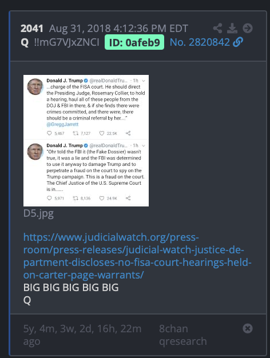Open the judicialwatch.org press release link
Viewport: 270px width, 358px height.
coord(137,256)
